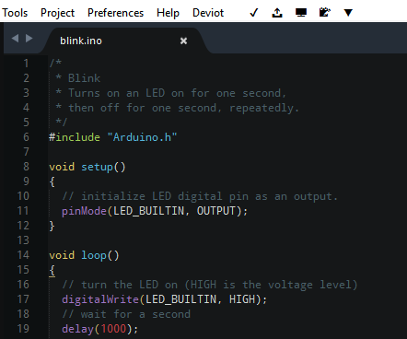Screen dimensions: 407x339
Task: Open the Deviot menu
Action: click(x=208, y=13)
